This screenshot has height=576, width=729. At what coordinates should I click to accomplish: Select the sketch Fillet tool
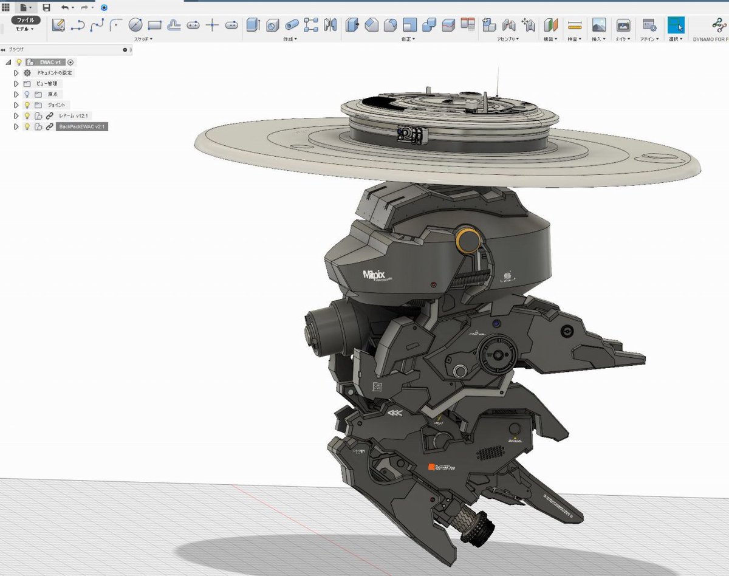pos(115,25)
